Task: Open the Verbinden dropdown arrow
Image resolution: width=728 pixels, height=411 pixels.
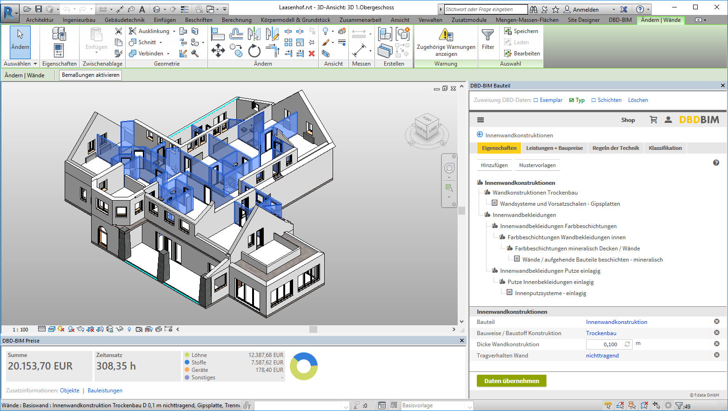Action: (x=168, y=54)
